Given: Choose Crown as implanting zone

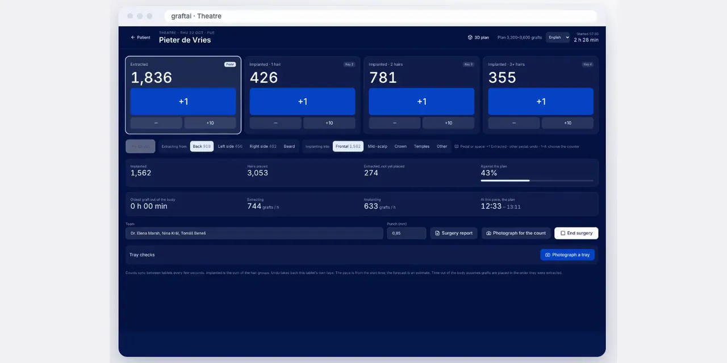Looking at the screenshot, I should (401, 146).
